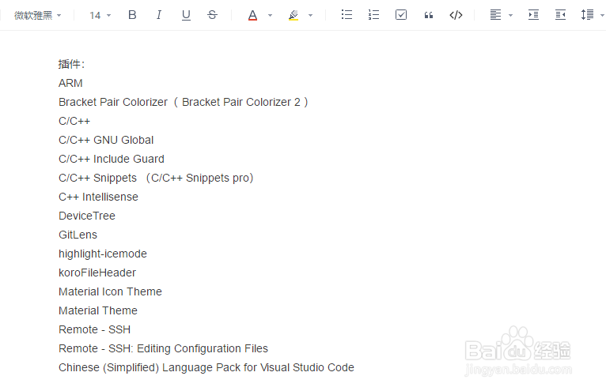Click the koroFileHeader line

tap(97, 273)
